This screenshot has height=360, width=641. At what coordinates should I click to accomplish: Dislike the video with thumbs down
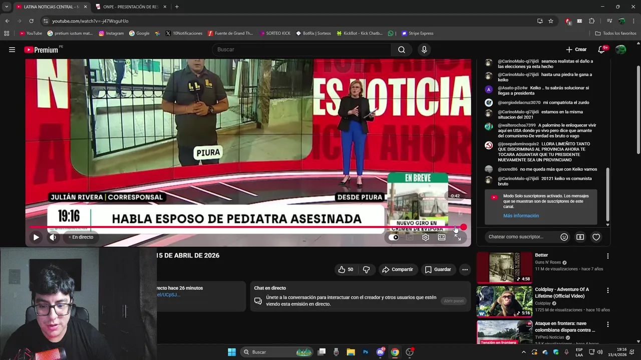(366, 269)
